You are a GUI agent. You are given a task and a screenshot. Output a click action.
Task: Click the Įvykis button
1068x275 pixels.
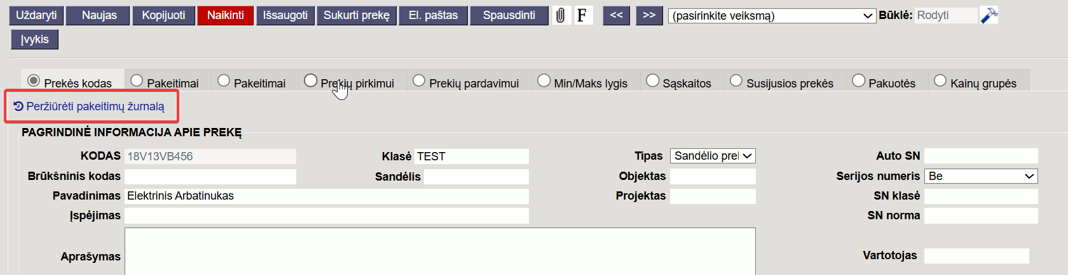pyautogui.click(x=34, y=39)
